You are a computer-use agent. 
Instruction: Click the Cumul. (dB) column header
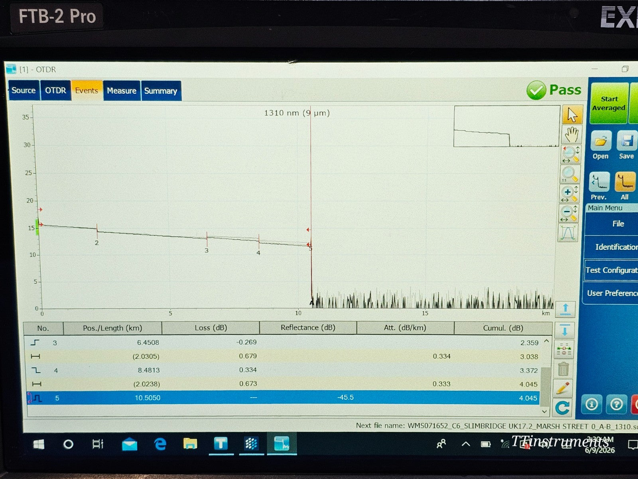point(503,328)
